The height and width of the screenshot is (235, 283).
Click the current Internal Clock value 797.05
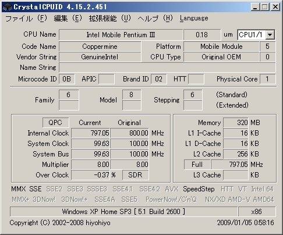coord(91,133)
